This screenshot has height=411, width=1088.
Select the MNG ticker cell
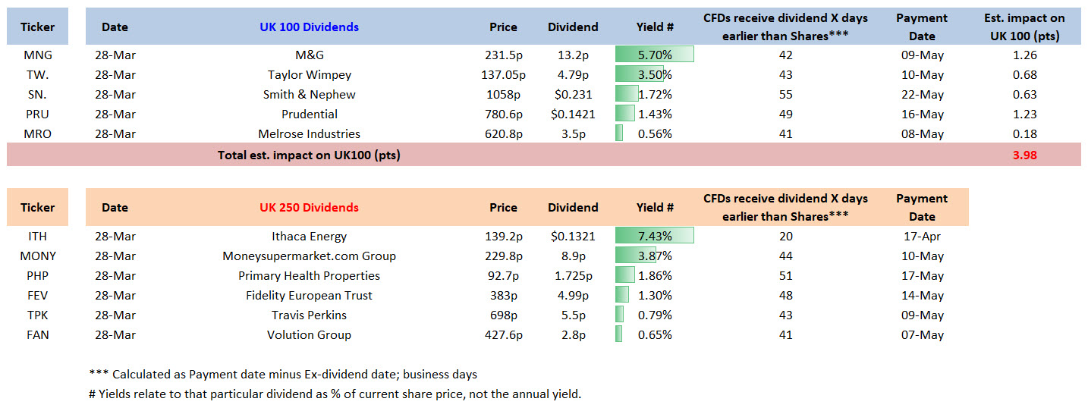37,55
